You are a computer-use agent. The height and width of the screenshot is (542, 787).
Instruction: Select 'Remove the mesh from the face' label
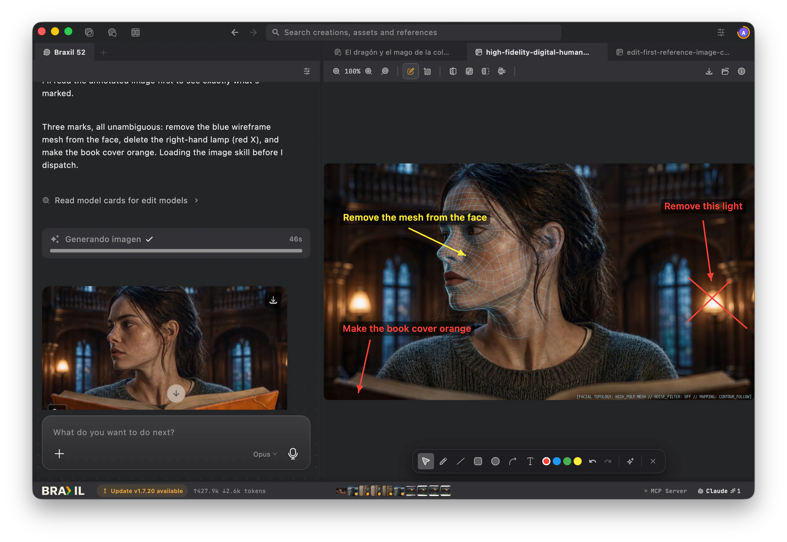tap(415, 217)
